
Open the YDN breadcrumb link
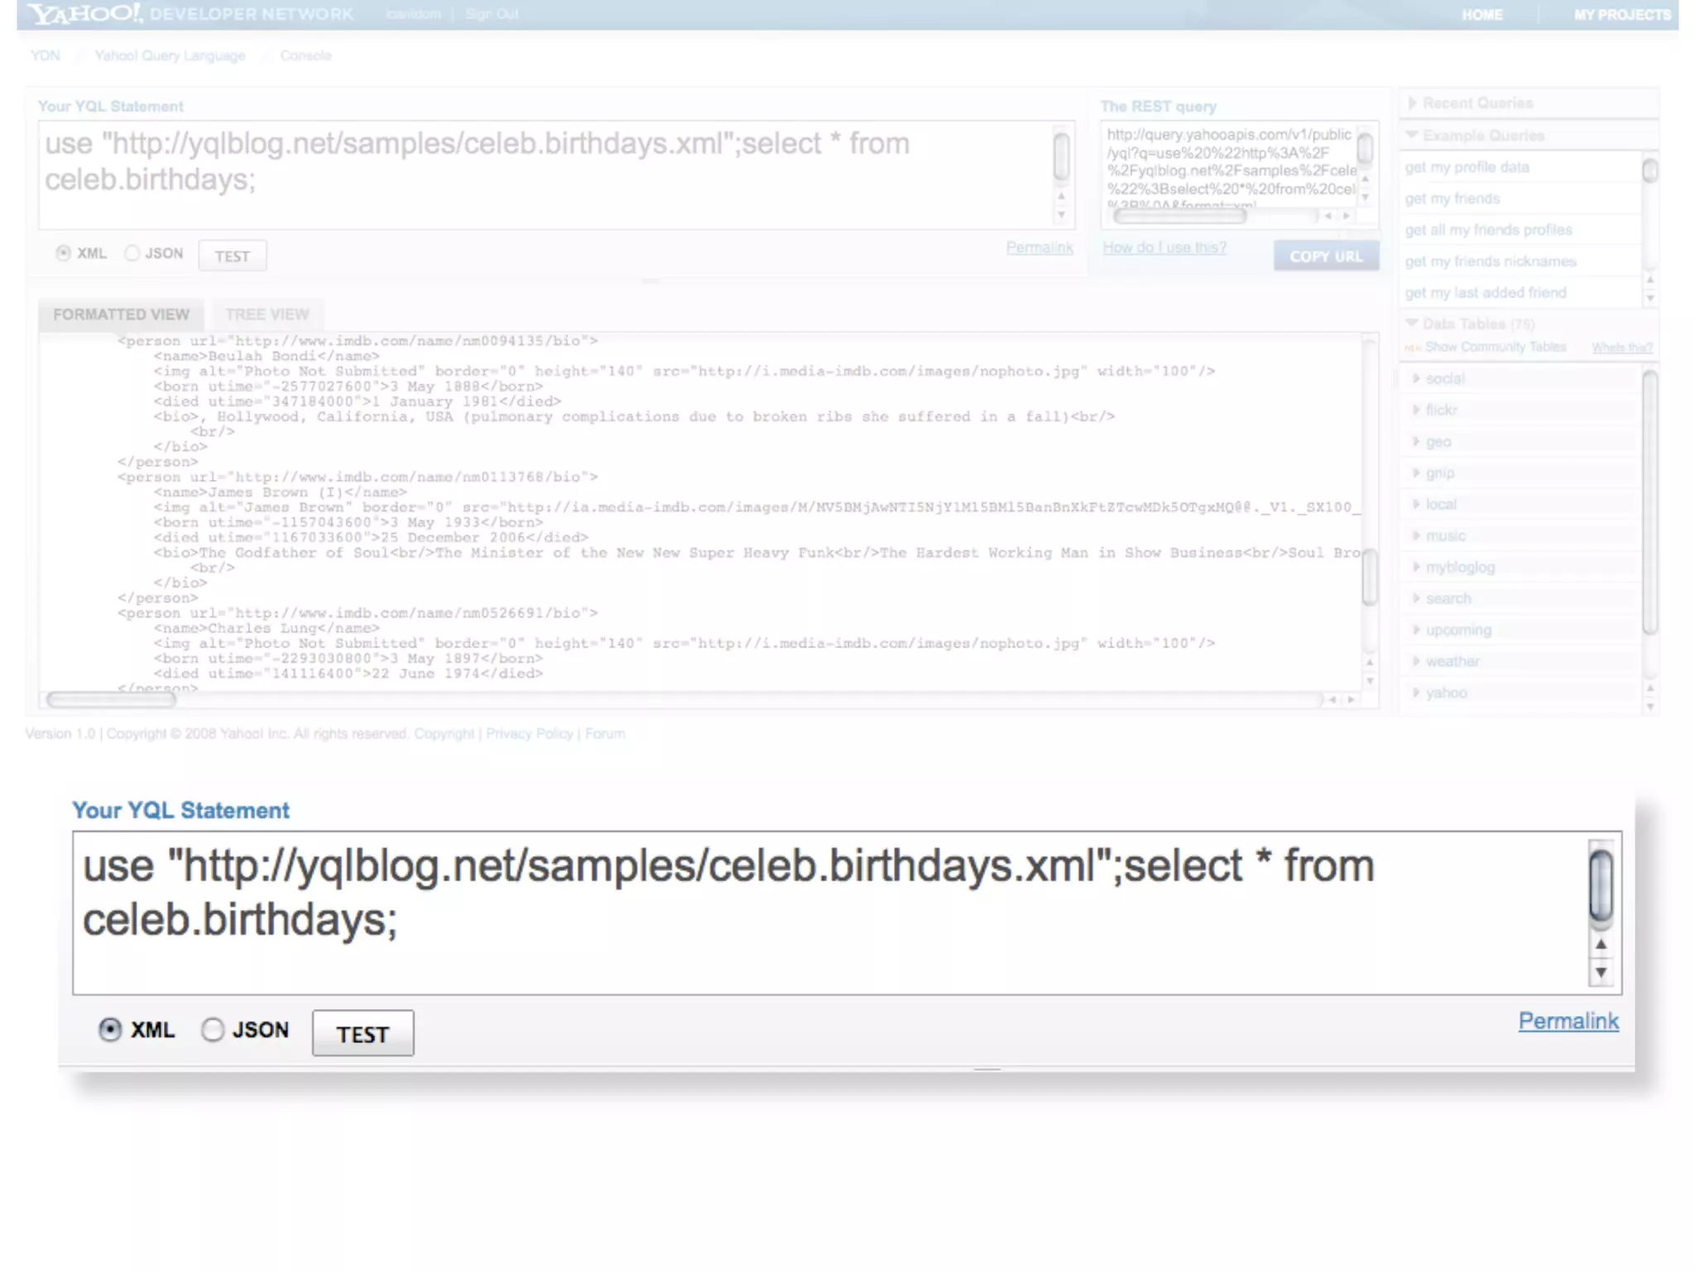[46, 55]
